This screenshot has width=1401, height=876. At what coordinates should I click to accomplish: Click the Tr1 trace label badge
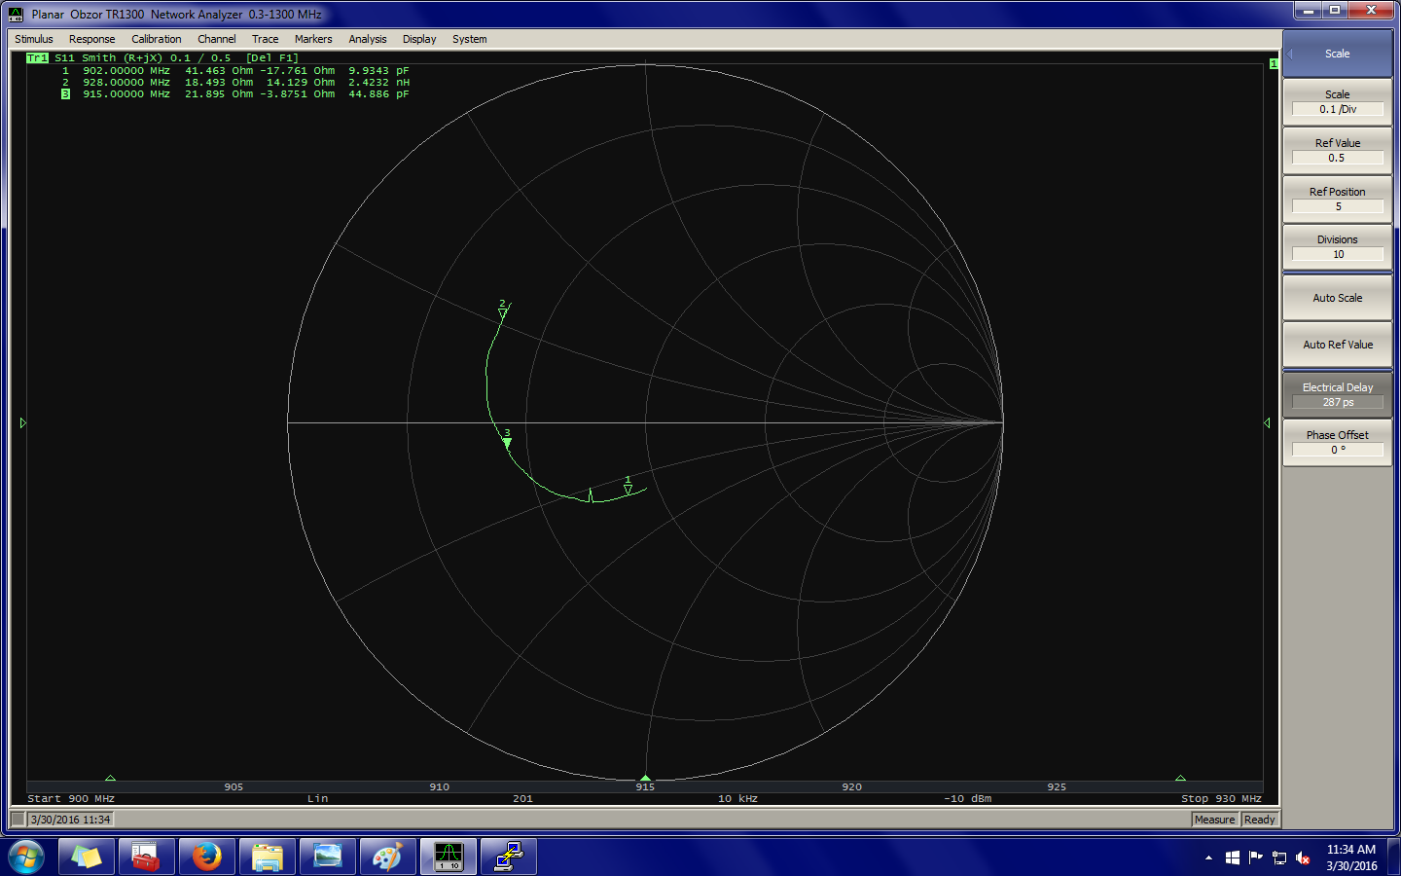coord(37,58)
